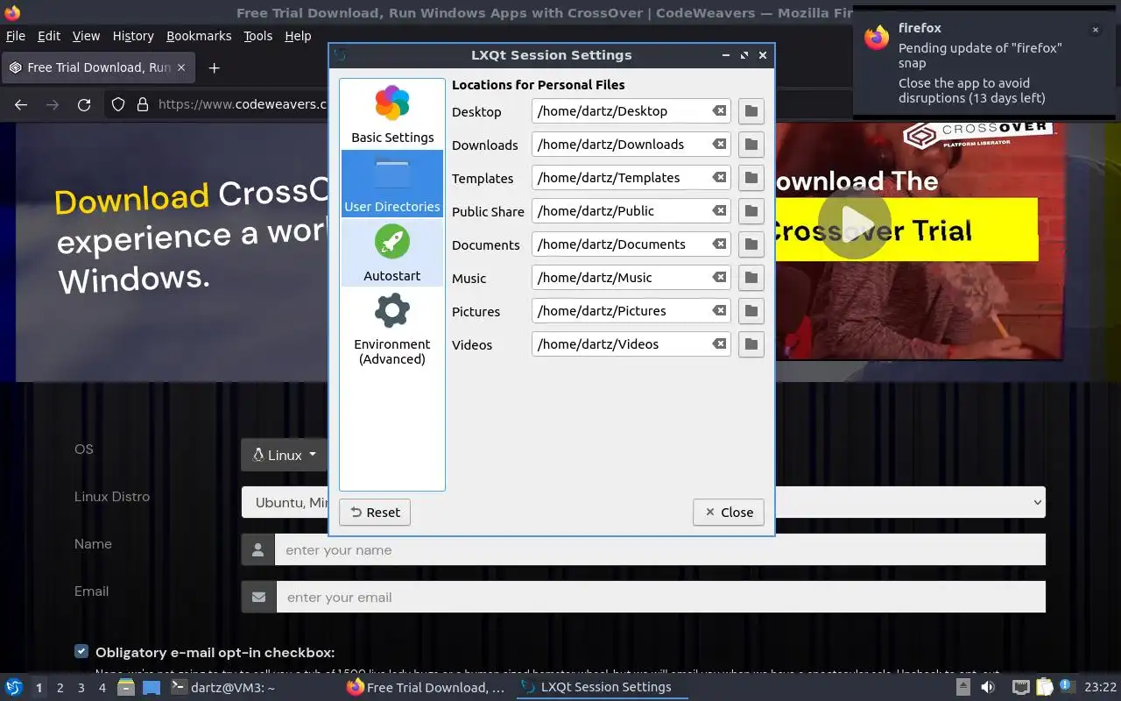This screenshot has height=701, width=1121.
Task: Open file manager from taskbar
Action: (x=126, y=688)
